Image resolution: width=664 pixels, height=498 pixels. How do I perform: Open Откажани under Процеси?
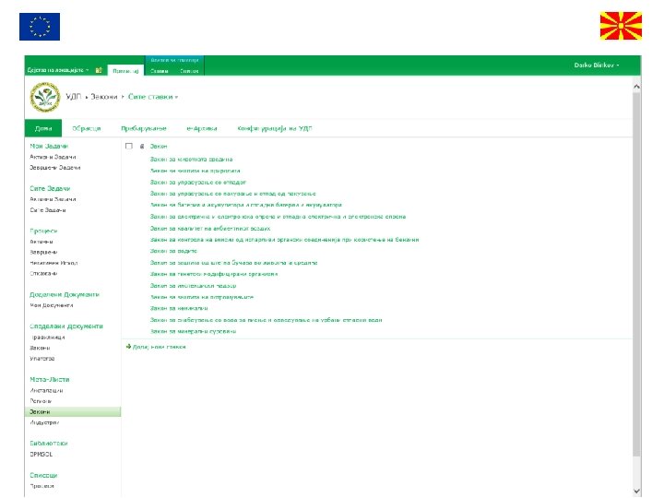[x=43, y=274]
